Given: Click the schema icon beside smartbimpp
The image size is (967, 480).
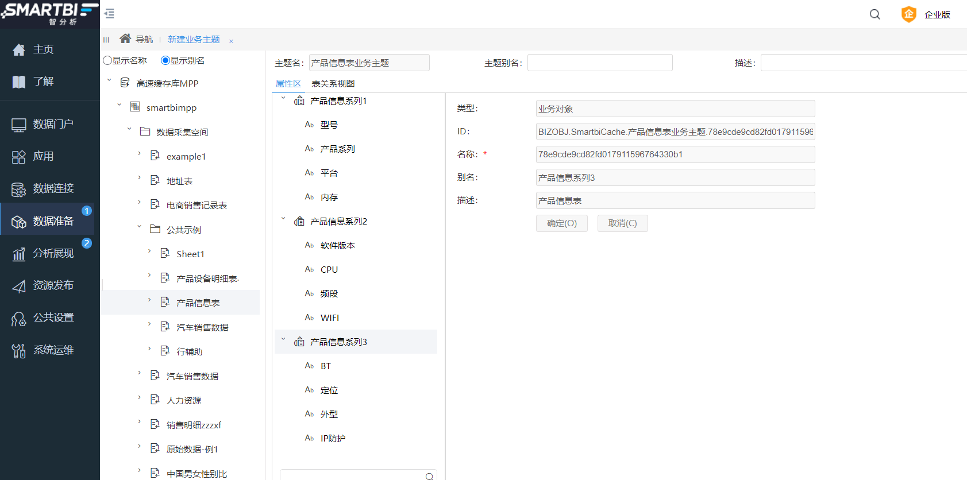Looking at the screenshot, I should click(135, 107).
